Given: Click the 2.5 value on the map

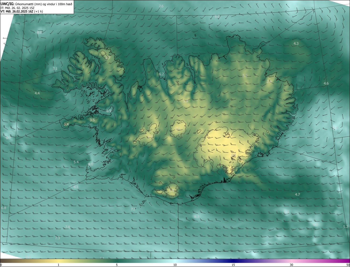Looking at the screenshot, I should [x=245, y=76].
